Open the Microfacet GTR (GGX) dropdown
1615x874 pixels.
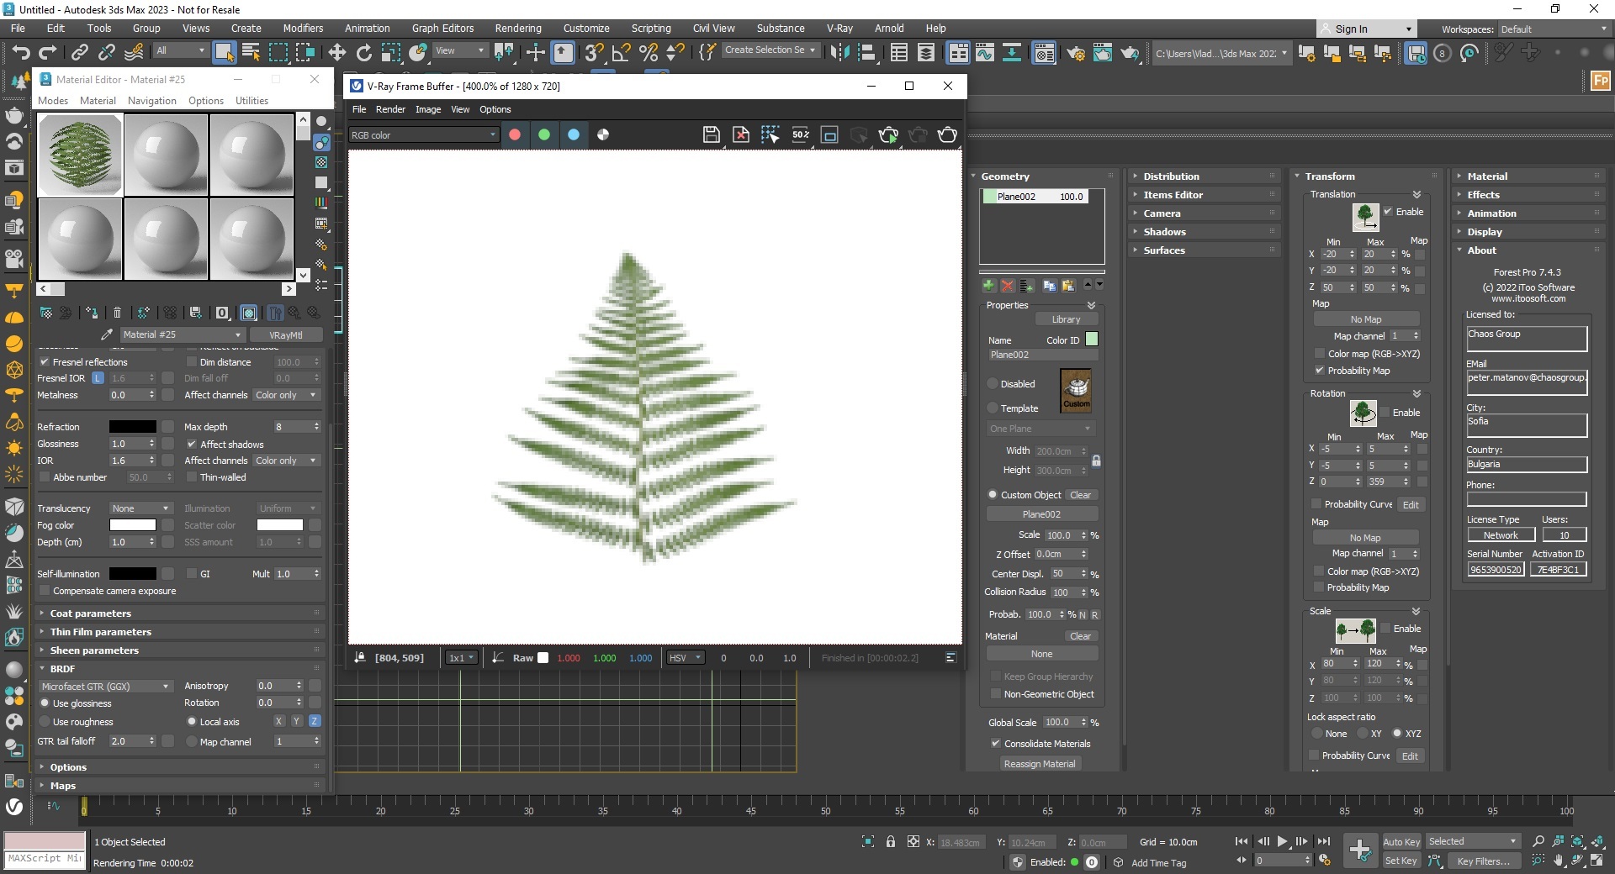105,687
